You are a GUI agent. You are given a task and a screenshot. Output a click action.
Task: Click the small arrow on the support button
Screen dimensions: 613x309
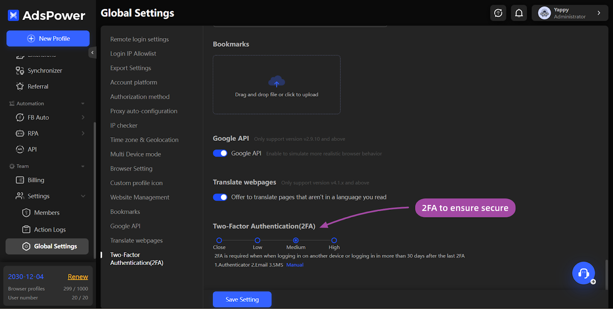coord(593,282)
